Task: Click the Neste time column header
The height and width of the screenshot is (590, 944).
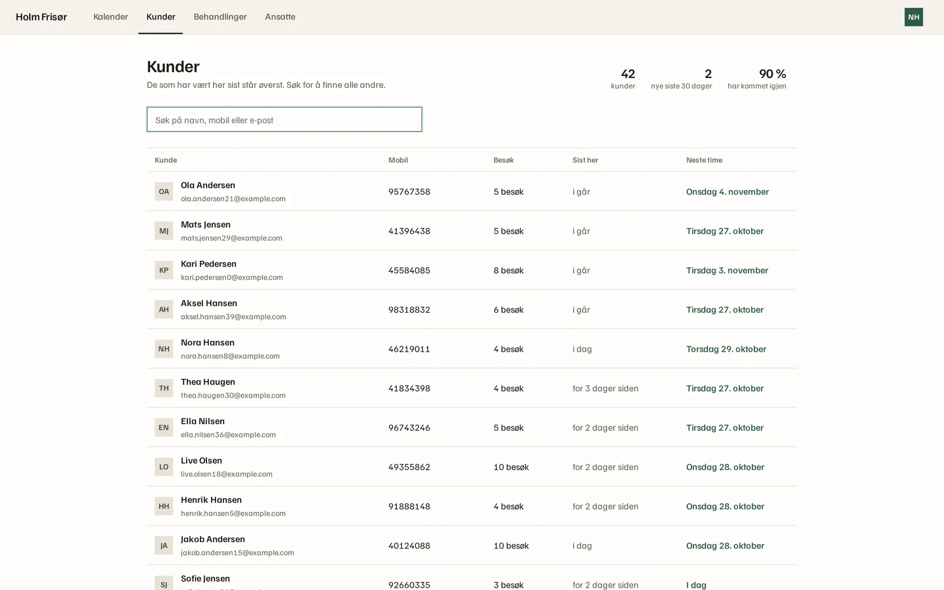Action: coord(704,160)
